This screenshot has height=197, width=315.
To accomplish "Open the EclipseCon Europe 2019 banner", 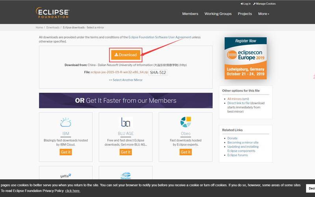I will (245, 58).
